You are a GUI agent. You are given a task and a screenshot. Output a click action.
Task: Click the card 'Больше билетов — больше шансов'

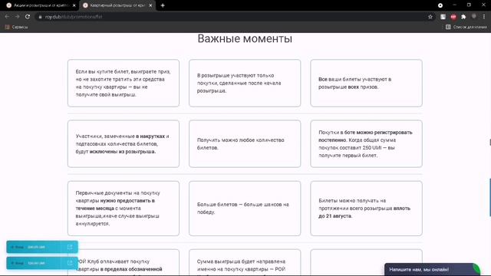click(x=245, y=208)
